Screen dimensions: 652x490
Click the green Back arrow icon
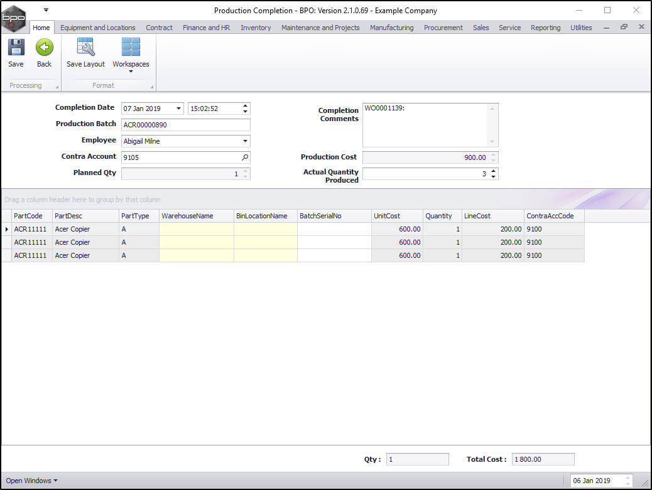(44, 48)
